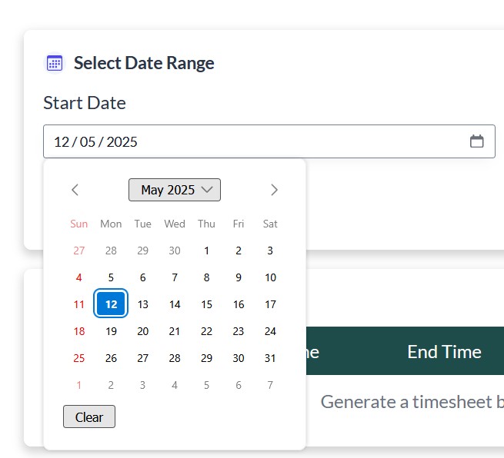Go to previous month with left arrow
Image resolution: width=504 pixels, height=458 pixels.
pyautogui.click(x=75, y=190)
